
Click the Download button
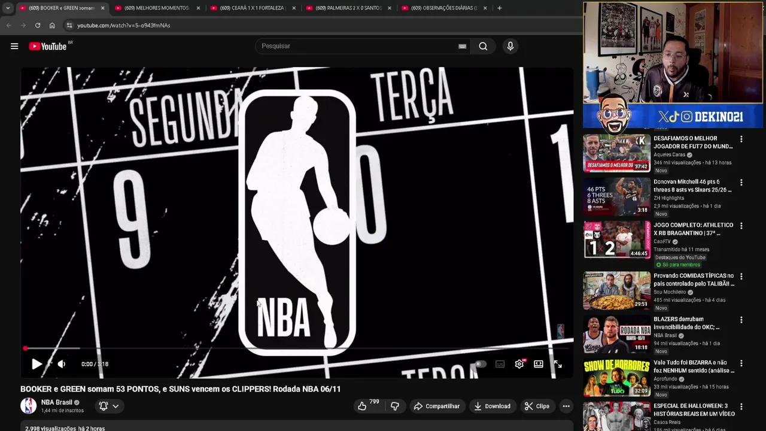pos(492,406)
